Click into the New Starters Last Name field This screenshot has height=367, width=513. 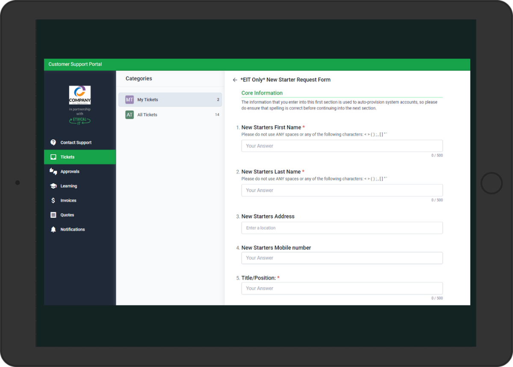click(x=342, y=190)
